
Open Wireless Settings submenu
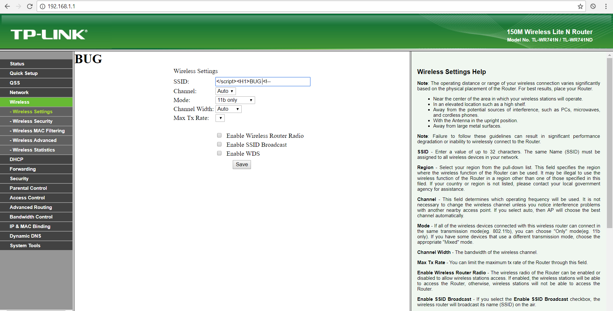36,112
